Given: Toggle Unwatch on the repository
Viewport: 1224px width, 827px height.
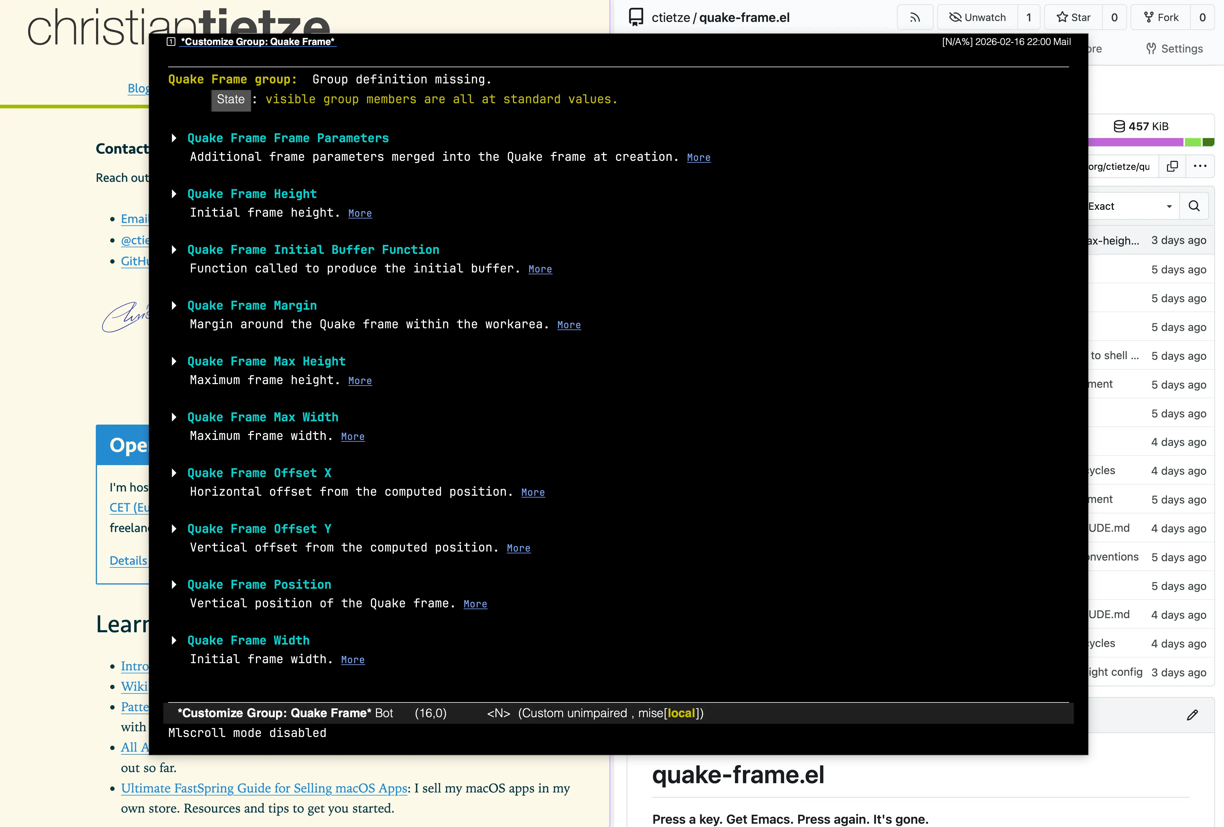Looking at the screenshot, I should click(x=977, y=17).
